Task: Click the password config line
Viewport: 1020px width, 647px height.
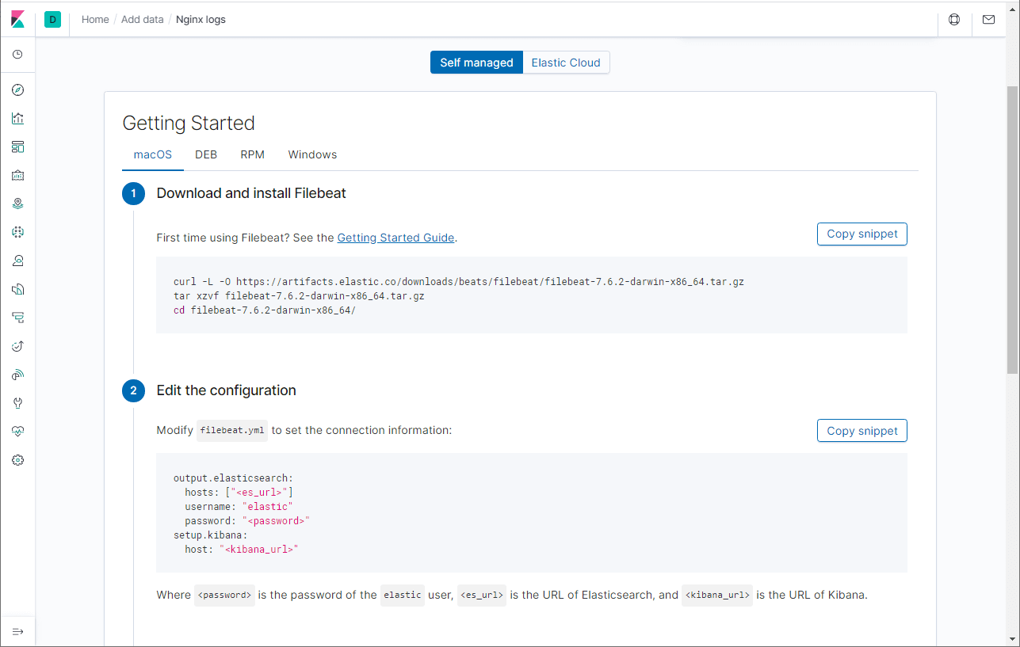Action: [247, 521]
